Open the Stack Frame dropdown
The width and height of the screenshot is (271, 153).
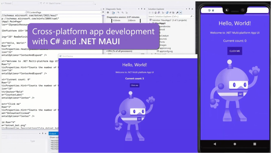(x=78, y=3)
